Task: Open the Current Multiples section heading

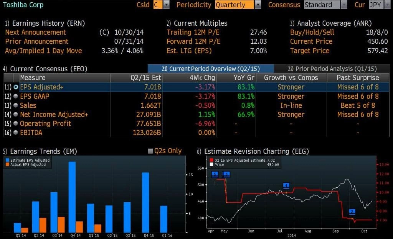Action: [197, 23]
